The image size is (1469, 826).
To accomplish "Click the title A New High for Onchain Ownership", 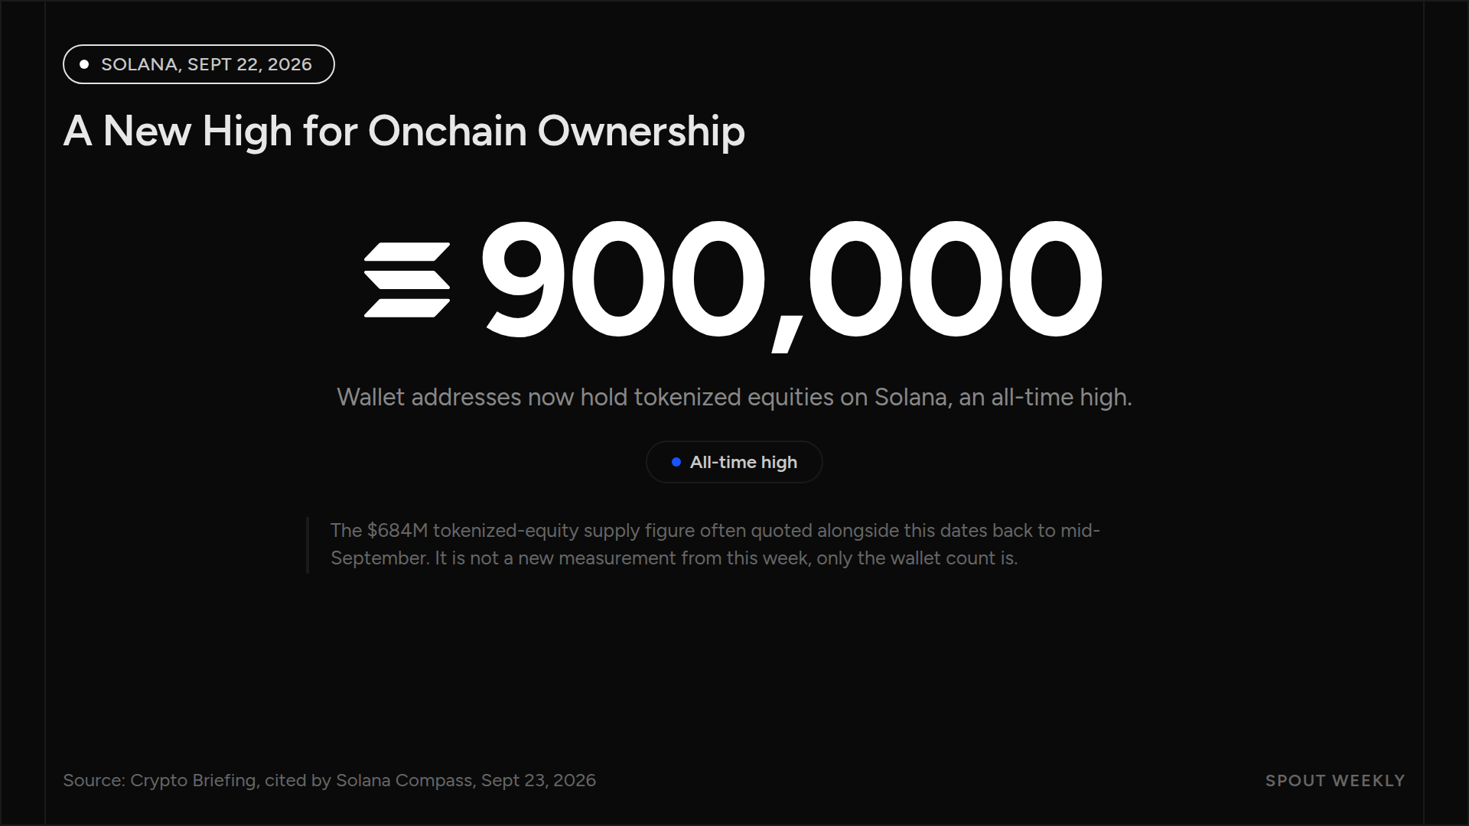I will pos(404,131).
